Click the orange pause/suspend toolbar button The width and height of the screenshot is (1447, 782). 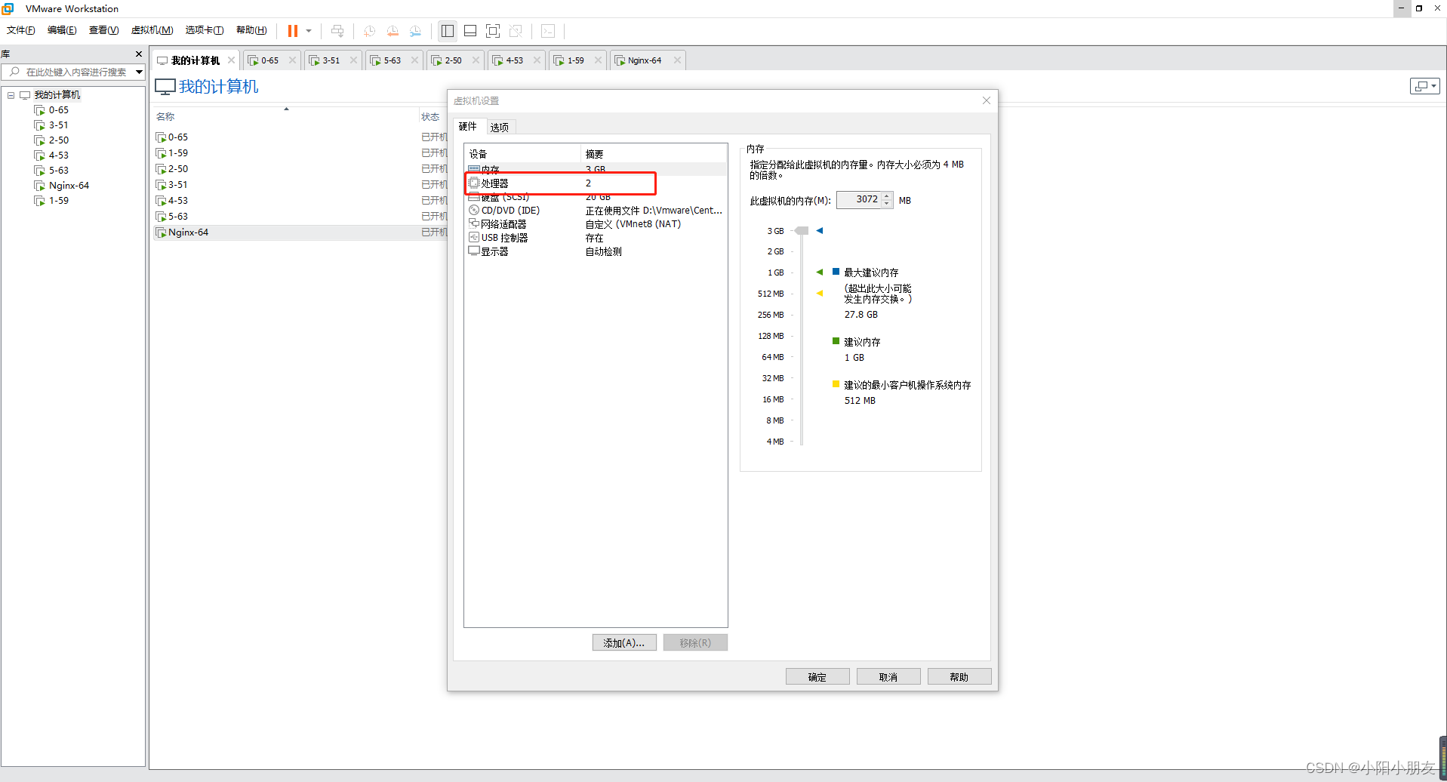click(293, 31)
